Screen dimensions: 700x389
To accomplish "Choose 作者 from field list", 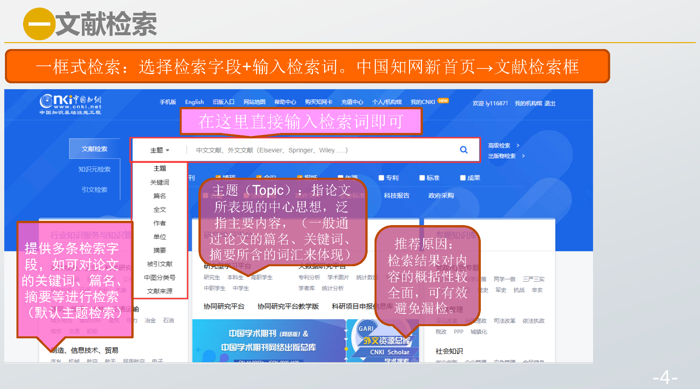I will coord(160,223).
